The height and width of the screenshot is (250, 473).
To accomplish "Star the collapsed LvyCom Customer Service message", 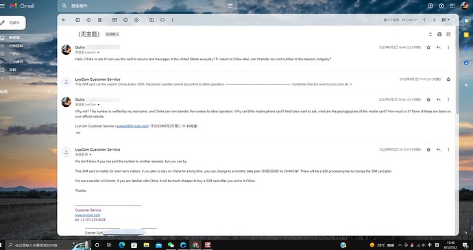I will tap(448, 79).
